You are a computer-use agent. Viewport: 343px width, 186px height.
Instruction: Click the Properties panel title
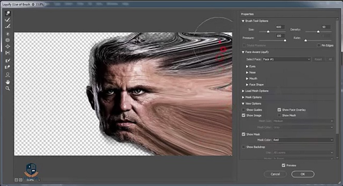pyautogui.click(x=247, y=14)
